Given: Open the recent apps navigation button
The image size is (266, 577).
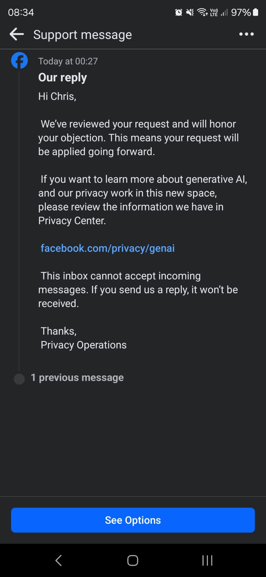Looking at the screenshot, I should click(207, 560).
